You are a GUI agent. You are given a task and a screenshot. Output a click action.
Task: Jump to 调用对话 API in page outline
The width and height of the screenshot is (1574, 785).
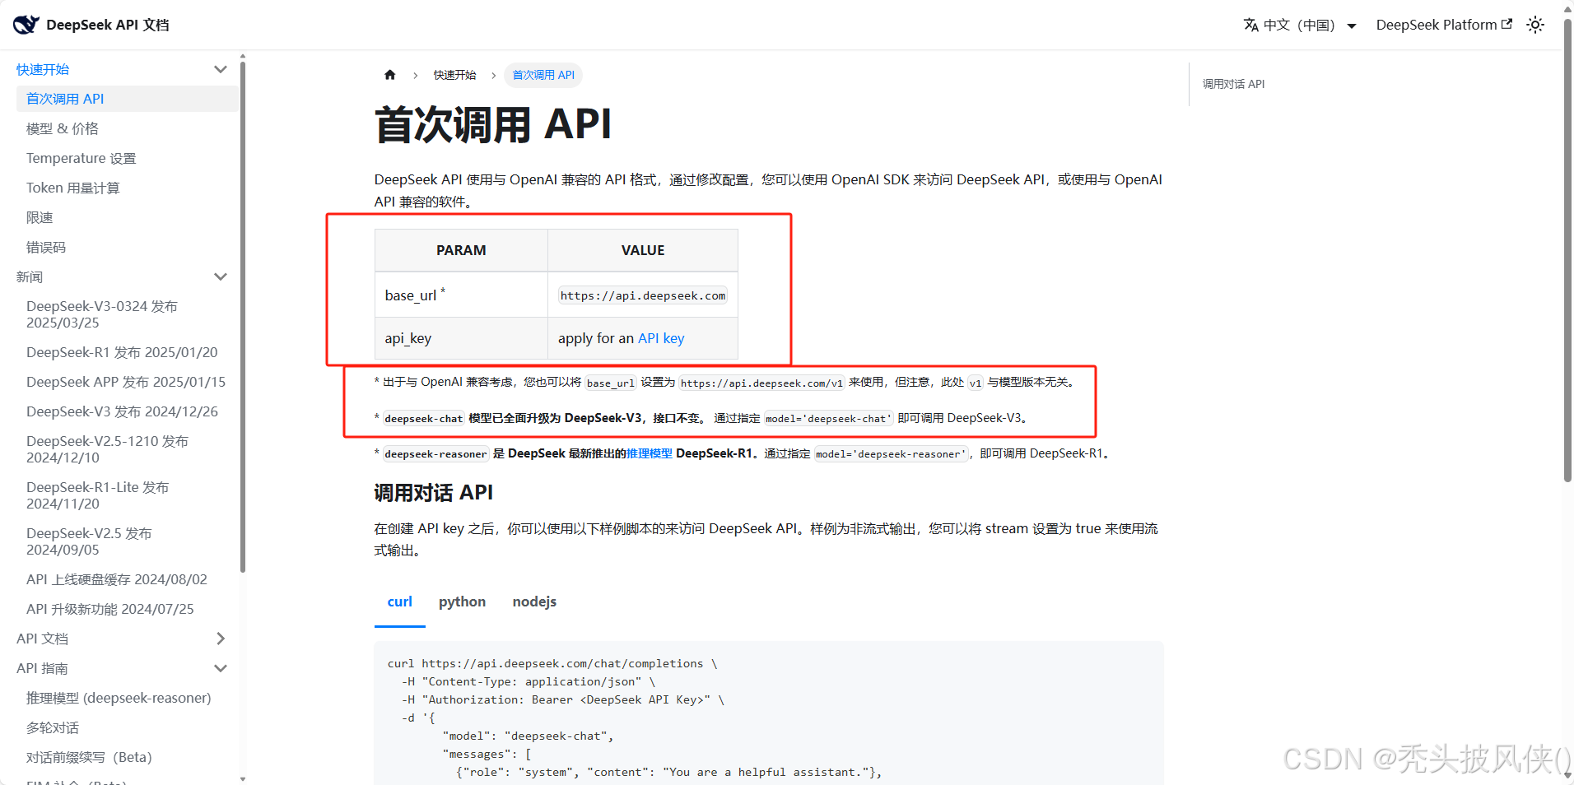[1233, 84]
